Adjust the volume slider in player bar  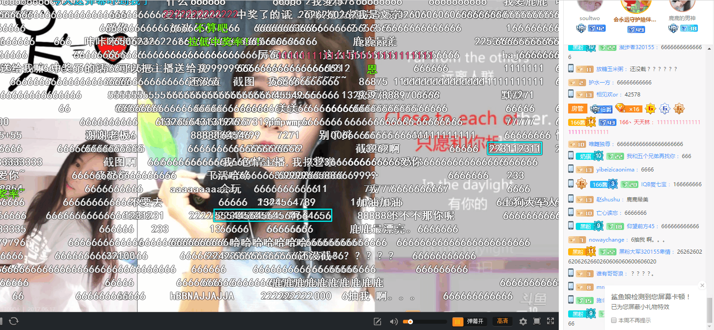click(x=424, y=322)
